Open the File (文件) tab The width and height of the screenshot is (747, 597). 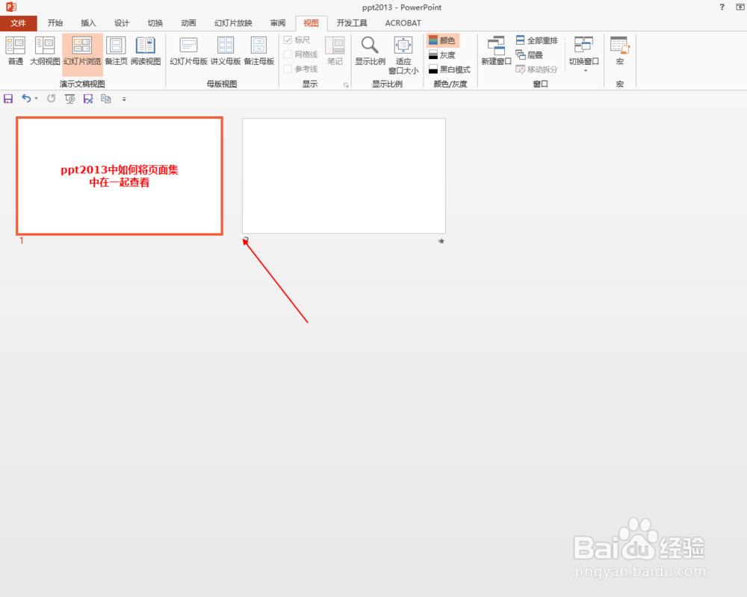point(18,23)
